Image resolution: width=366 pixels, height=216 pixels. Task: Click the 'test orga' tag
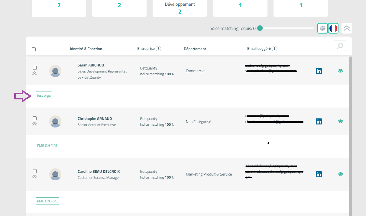coord(44,95)
